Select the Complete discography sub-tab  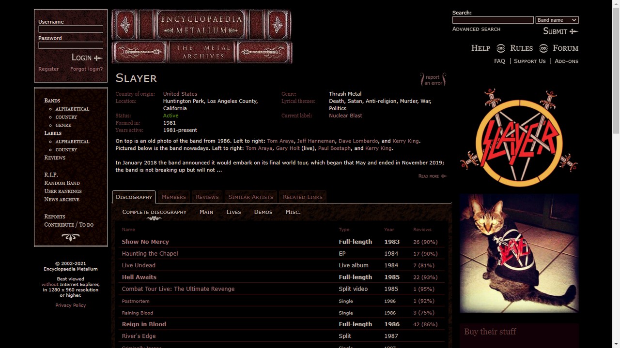(154, 212)
